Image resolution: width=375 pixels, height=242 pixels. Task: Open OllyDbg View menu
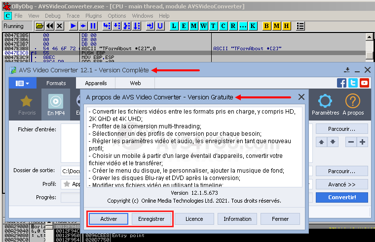click(x=34, y=16)
